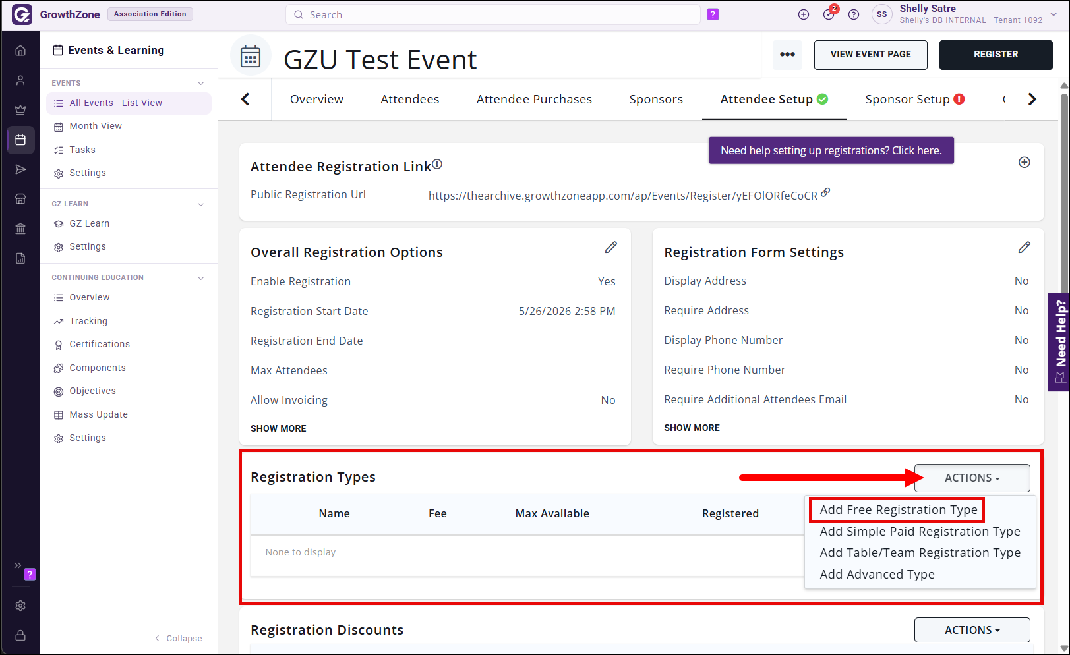This screenshot has height=655, width=1070.
Task: Click the purple help badge at the rail's bottom
Action: (30, 574)
